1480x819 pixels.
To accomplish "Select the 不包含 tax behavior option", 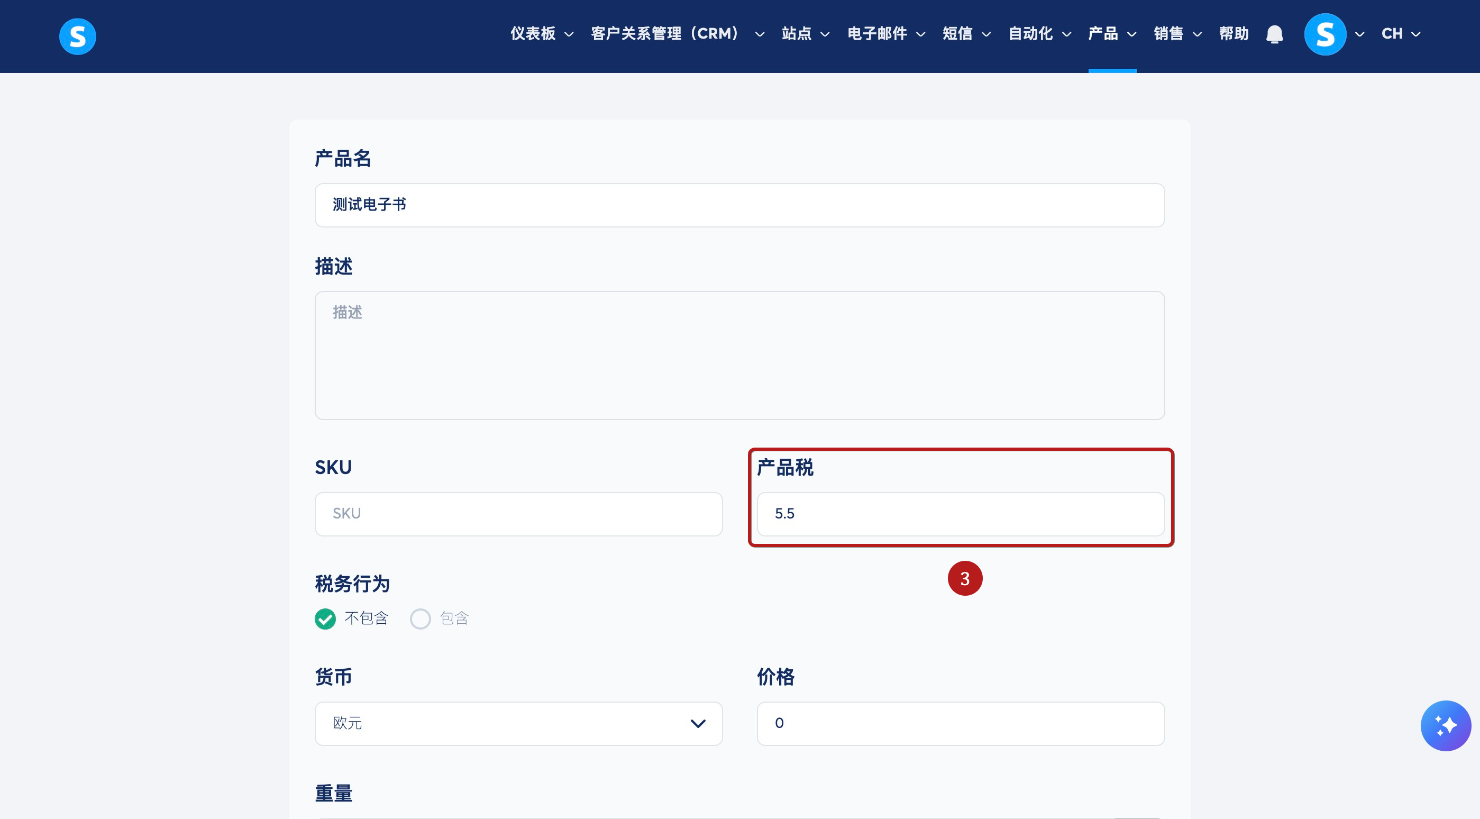I will coord(325,619).
